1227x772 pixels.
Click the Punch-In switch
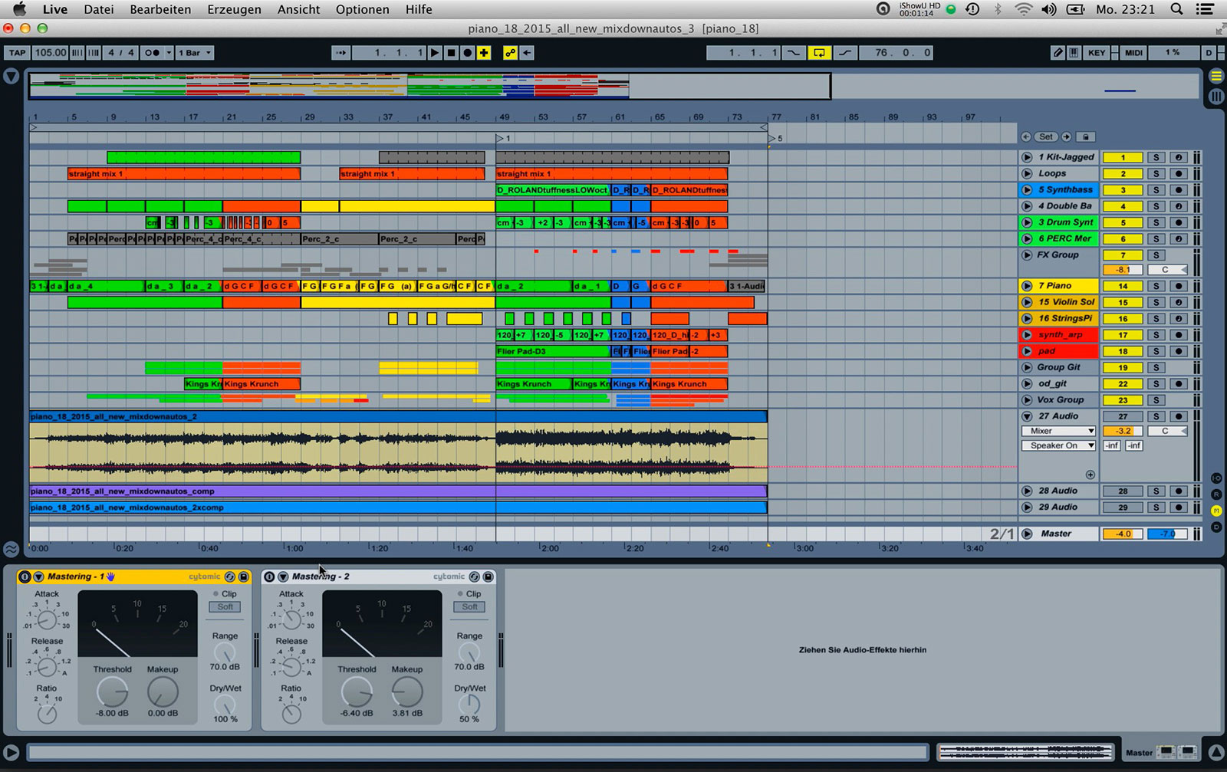[794, 53]
